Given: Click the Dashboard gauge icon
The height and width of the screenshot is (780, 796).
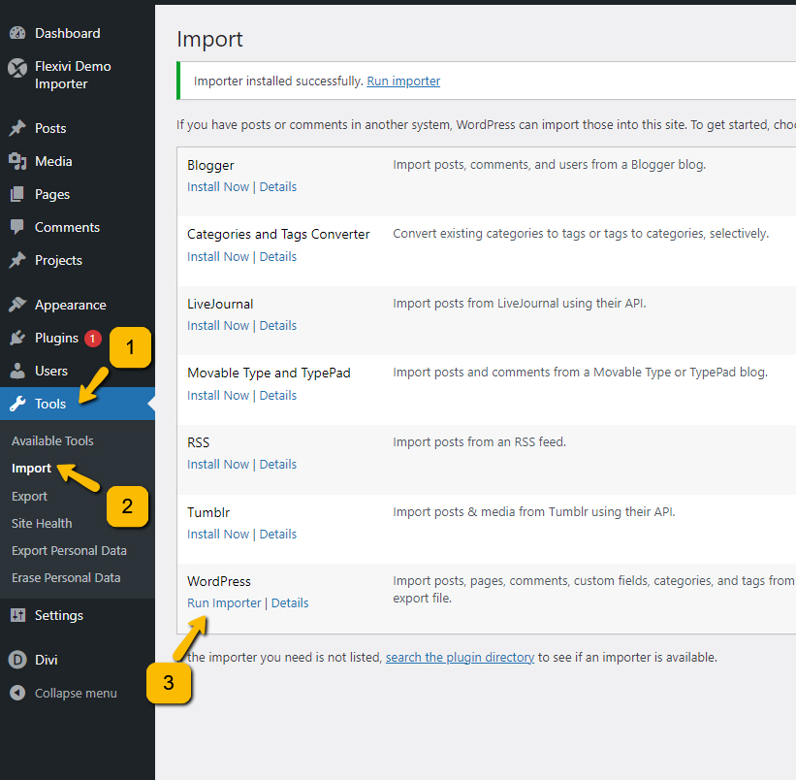Looking at the screenshot, I should [17, 33].
